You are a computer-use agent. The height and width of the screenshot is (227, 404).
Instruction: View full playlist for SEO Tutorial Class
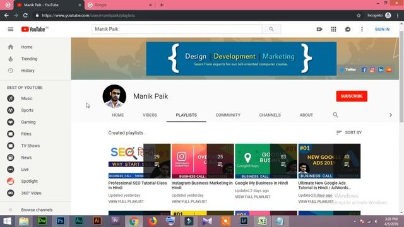tap(126, 202)
